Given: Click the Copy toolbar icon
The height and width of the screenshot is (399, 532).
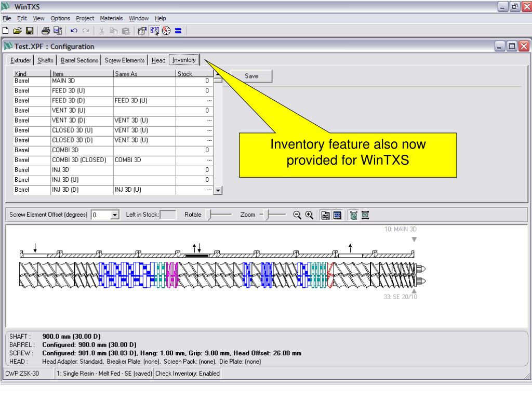Looking at the screenshot, I should click(x=114, y=31).
